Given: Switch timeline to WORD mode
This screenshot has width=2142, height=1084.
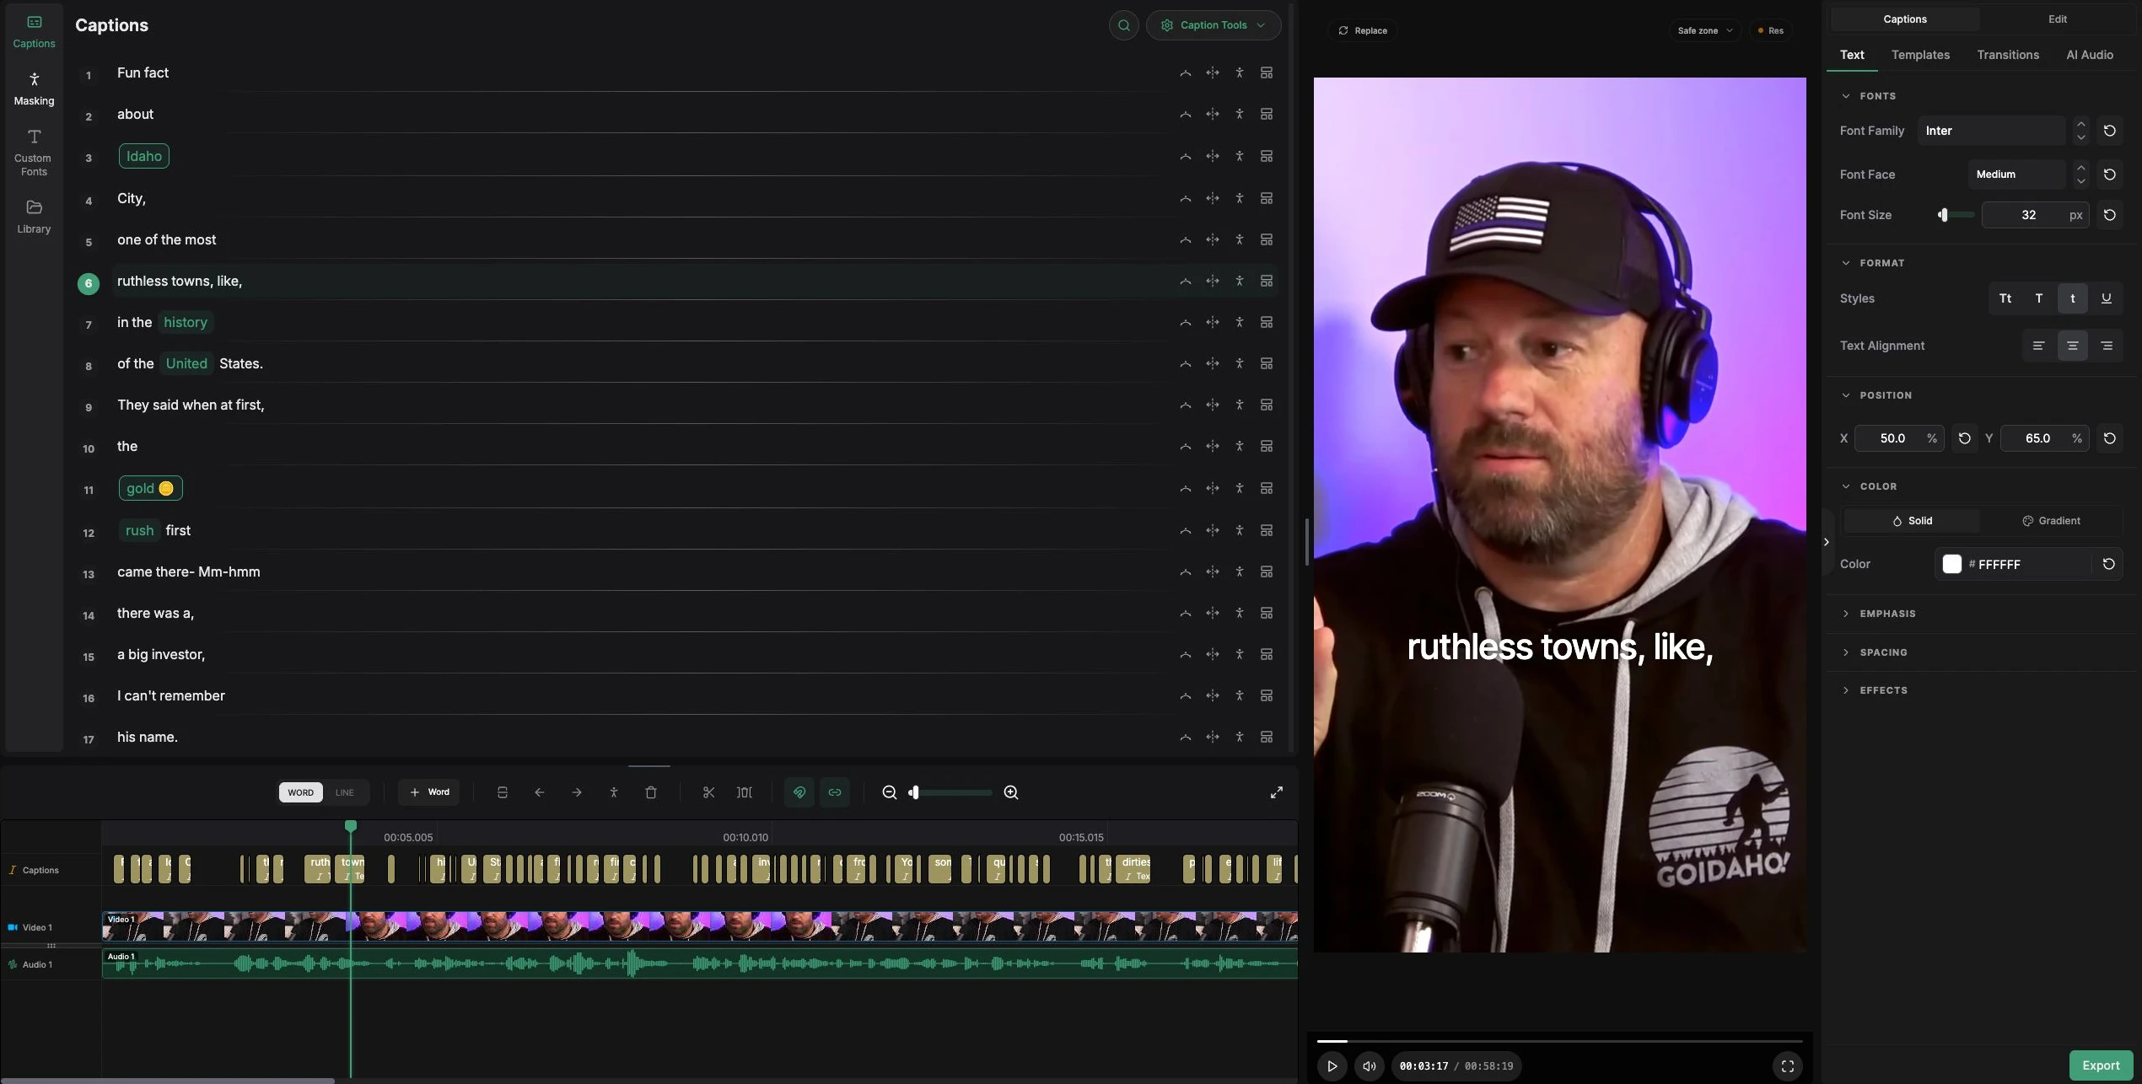Looking at the screenshot, I should pos(300,792).
